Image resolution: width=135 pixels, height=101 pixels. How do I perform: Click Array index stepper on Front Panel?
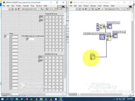click(5, 36)
